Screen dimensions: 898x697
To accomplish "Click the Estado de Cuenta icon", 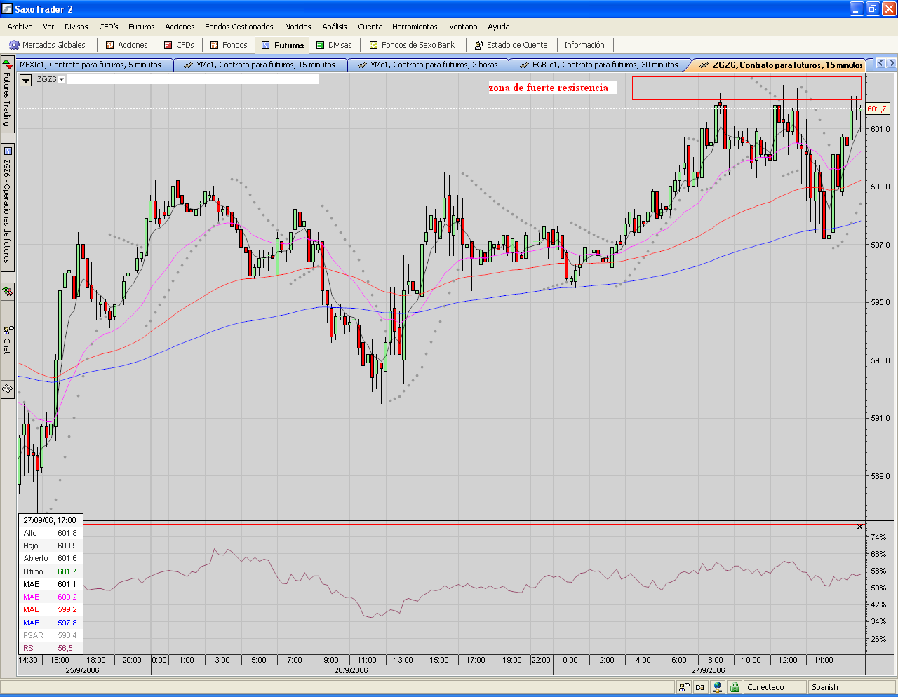I will click(x=479, y=45).
